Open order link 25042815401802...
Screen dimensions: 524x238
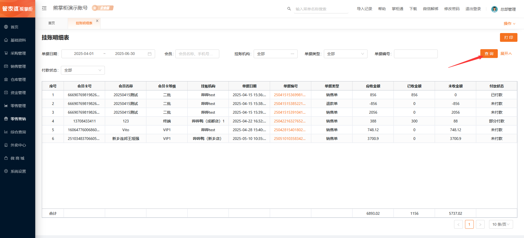pos(290,130)
